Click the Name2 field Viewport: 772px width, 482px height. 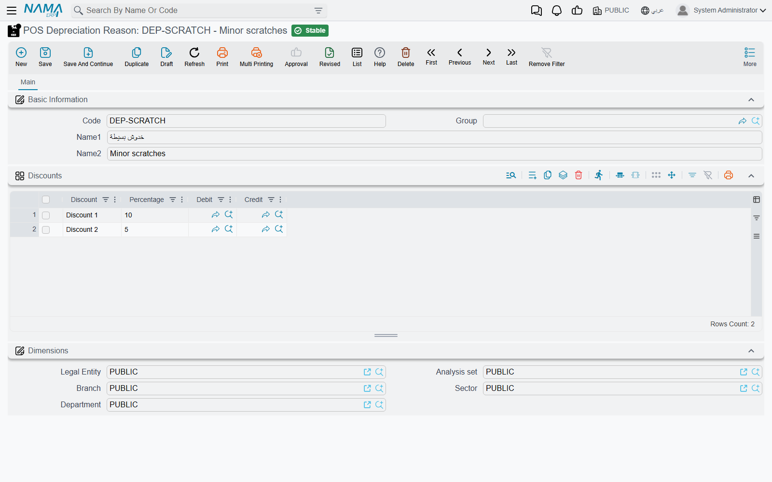pyautogui.click(x=434, y=154)
